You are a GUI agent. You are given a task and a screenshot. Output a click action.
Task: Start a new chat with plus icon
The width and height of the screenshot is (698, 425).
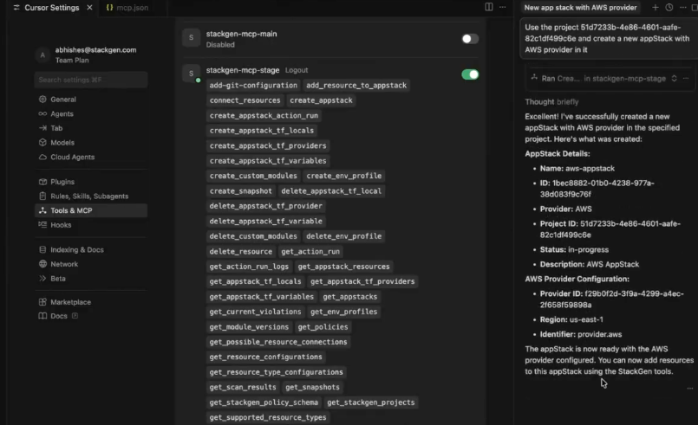pos(656,7)
